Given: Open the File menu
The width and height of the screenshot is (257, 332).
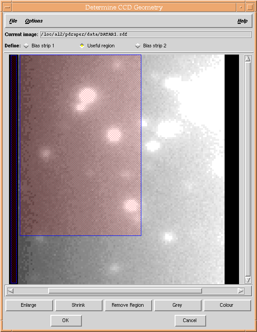Looking at the screenshot, I should [13, 21].
